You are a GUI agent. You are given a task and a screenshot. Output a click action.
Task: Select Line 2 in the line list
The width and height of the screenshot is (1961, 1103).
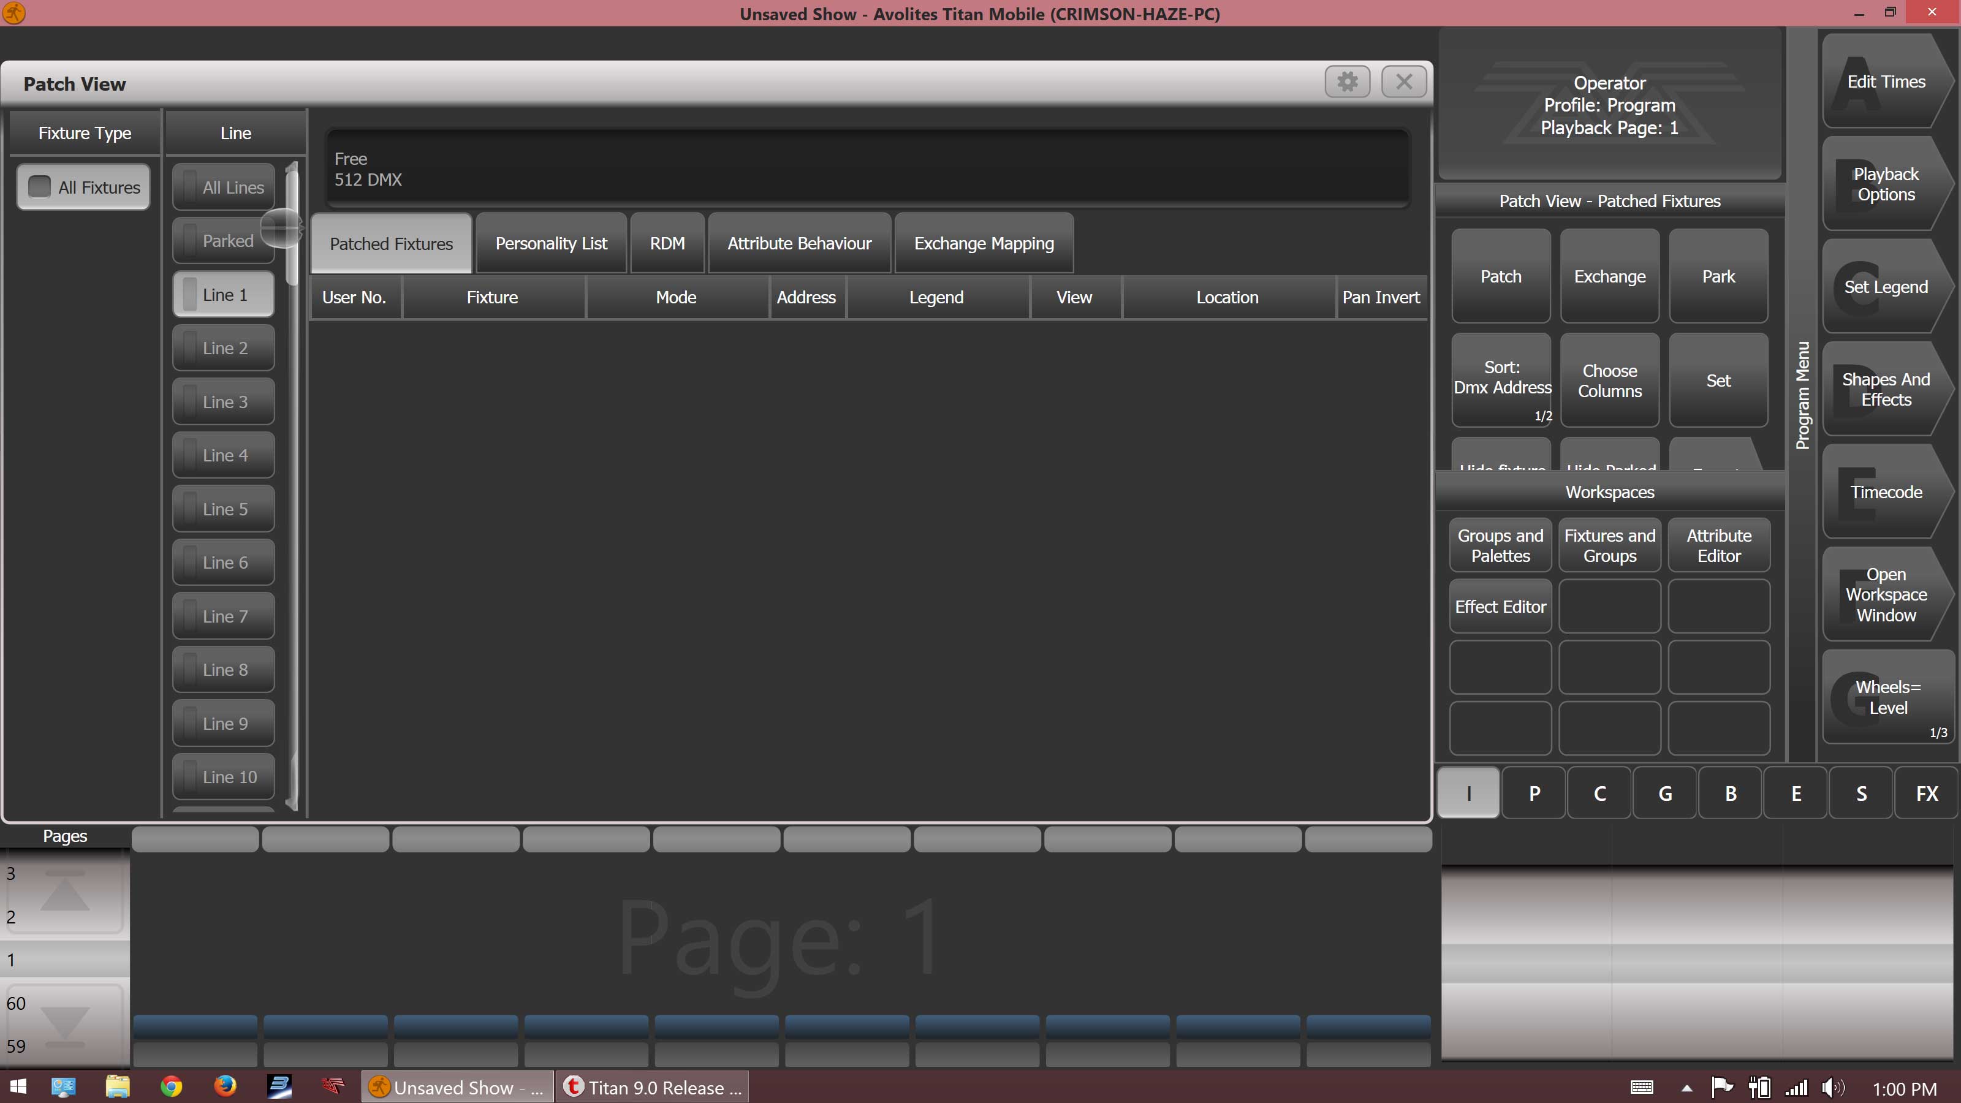tap(224, 348)
